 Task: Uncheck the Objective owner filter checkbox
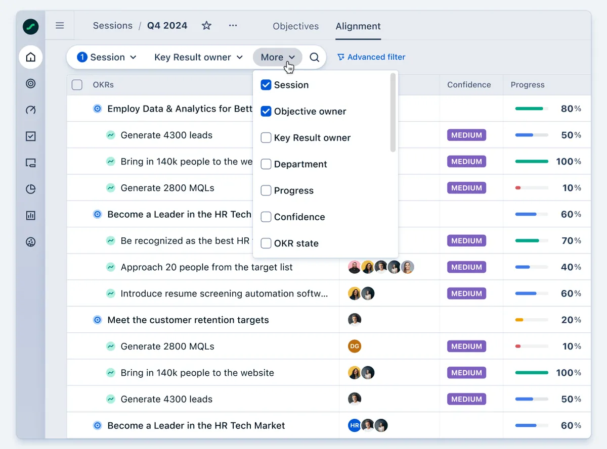(266, 111)
